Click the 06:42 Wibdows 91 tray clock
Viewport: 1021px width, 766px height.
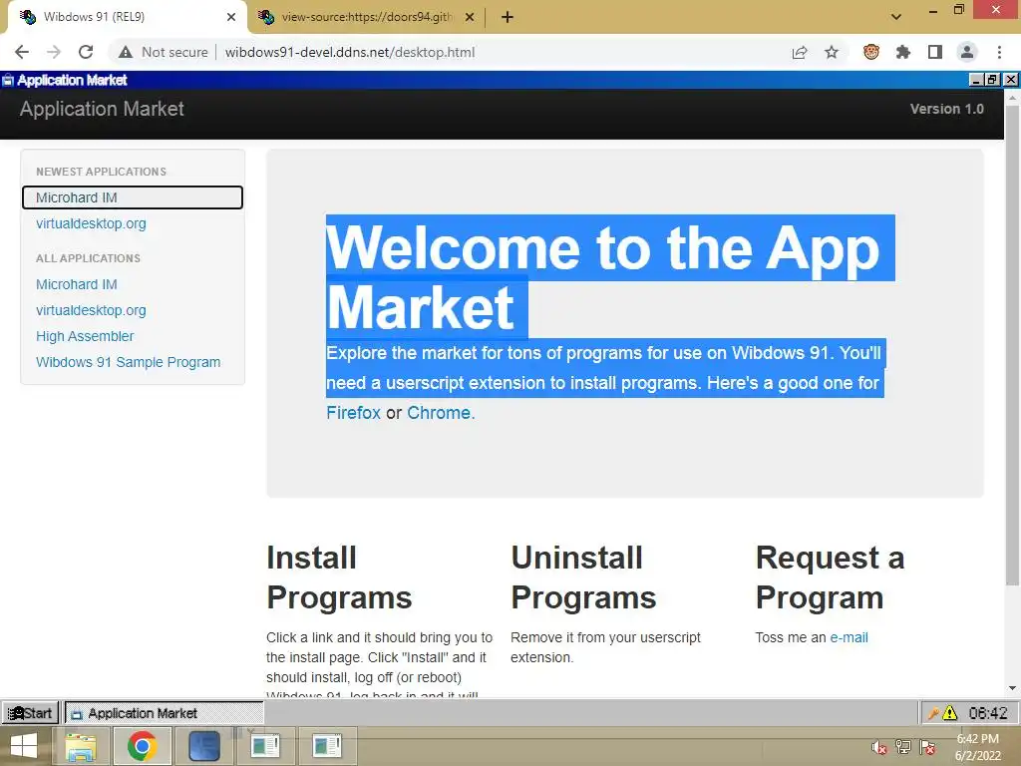[988, 713]
